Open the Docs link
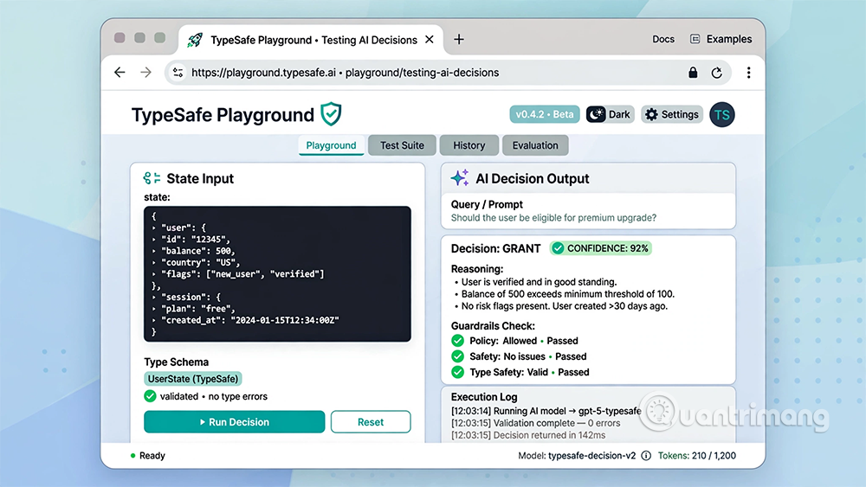The image size is (866, 487). [663, 39]
